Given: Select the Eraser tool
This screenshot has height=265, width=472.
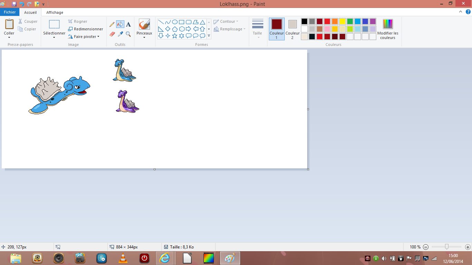Looking at the screenshot, I should tap(112, 34).
